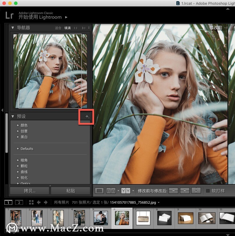The image size is (235, 236).
Task: Click the 粘贴 button
Action: pyautogui.click(x=71, y=191)
